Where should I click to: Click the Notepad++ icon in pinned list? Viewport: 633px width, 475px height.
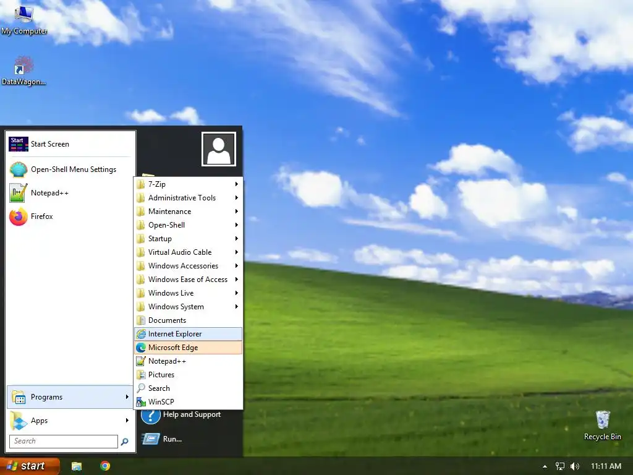[18, 193]
